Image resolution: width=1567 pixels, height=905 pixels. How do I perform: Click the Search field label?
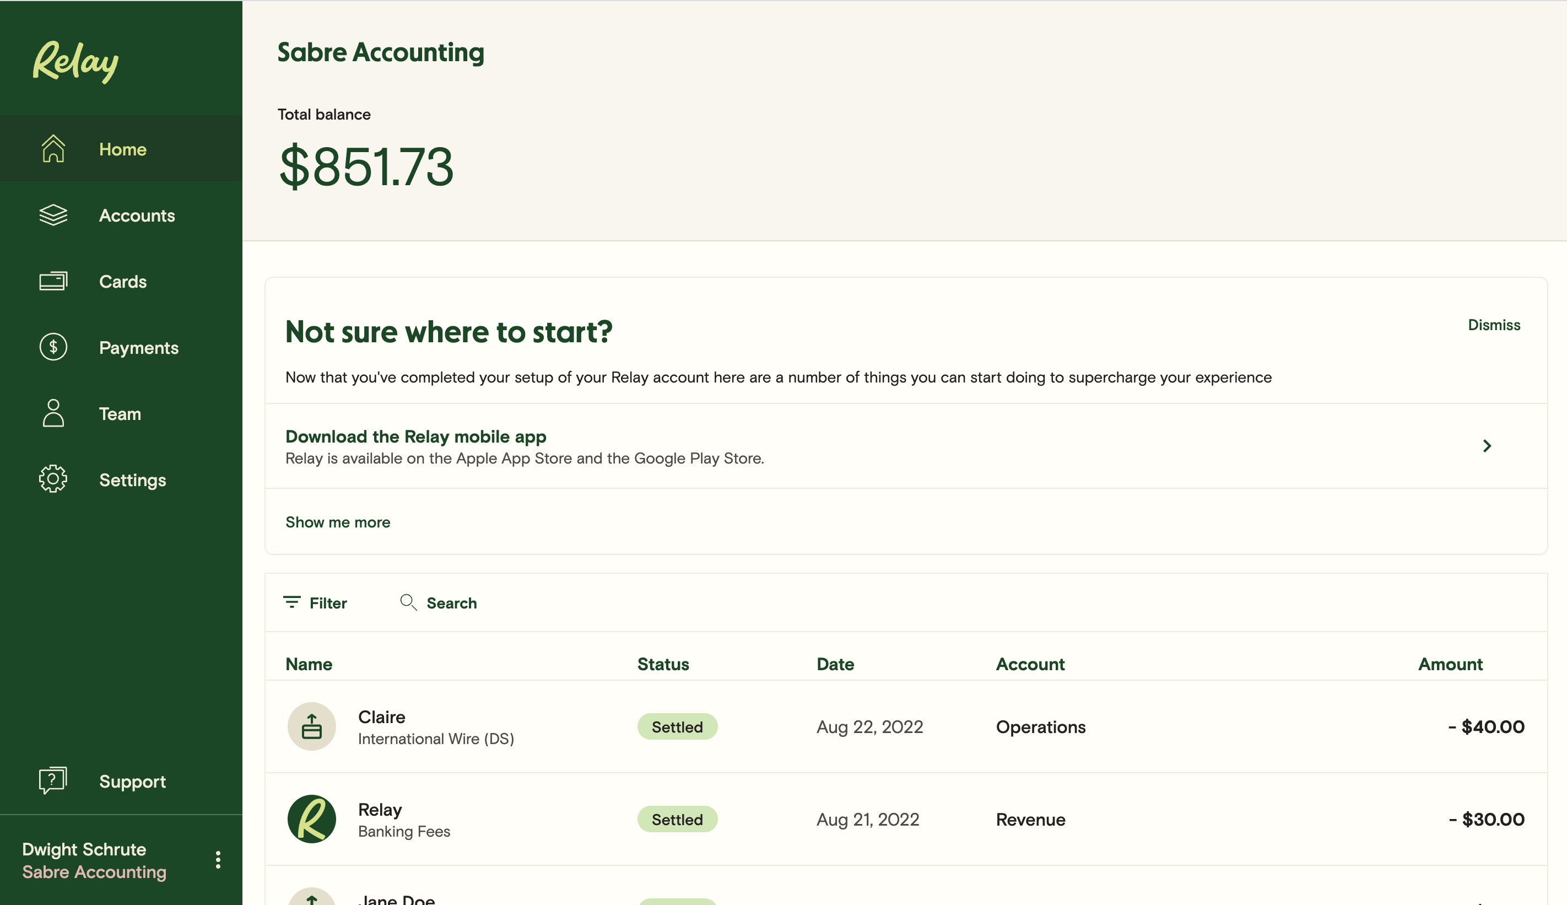tap(452, 603)
